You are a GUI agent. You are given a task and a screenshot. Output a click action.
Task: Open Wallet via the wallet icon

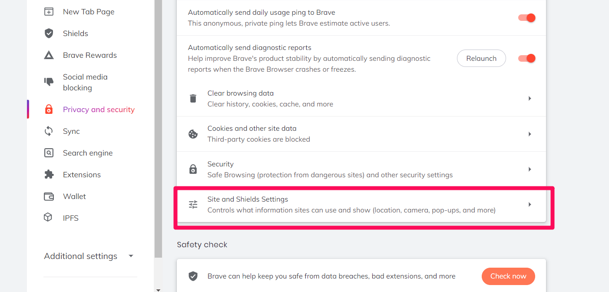49,196
